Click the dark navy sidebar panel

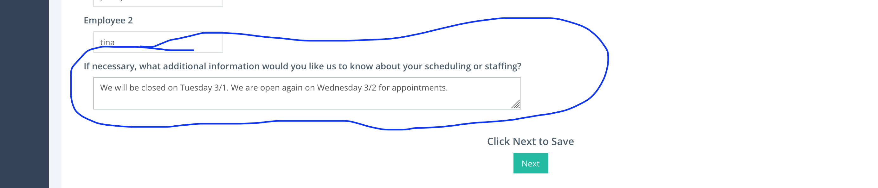tap(24, 94)
